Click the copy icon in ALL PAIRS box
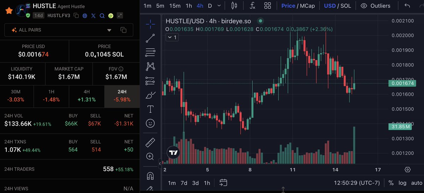Viewport: 424px width, 193px height. coord(123,30)
